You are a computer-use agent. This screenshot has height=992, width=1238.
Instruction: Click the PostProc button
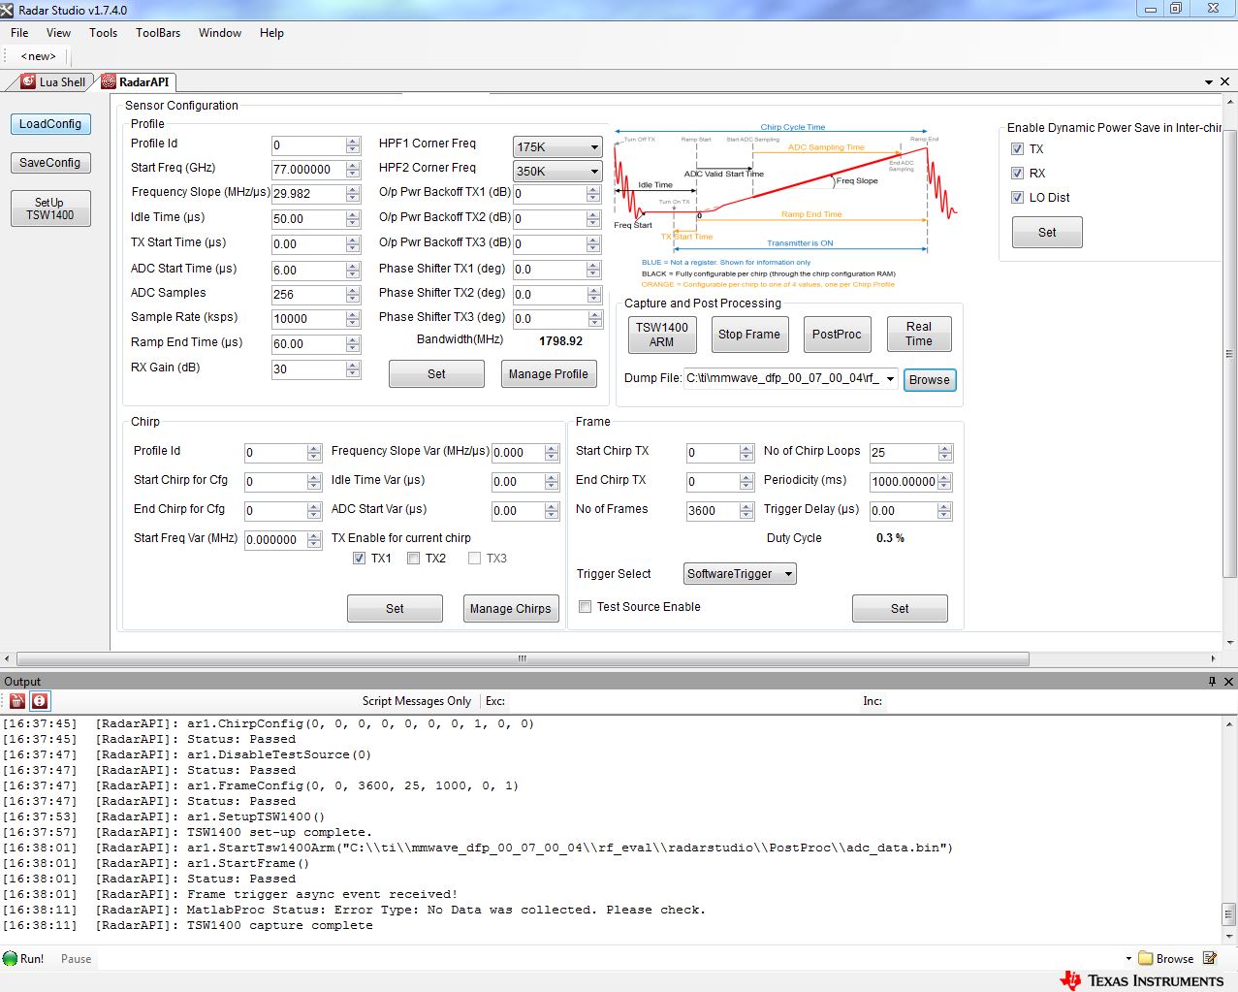(x=837, y=335)
